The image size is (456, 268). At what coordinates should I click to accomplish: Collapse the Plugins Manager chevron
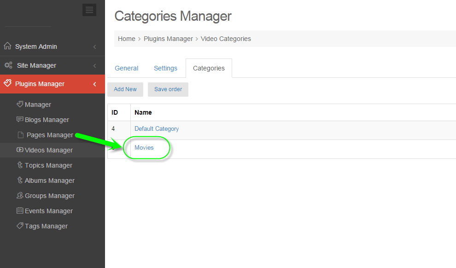pyautogui.click(x=94, y=84)
